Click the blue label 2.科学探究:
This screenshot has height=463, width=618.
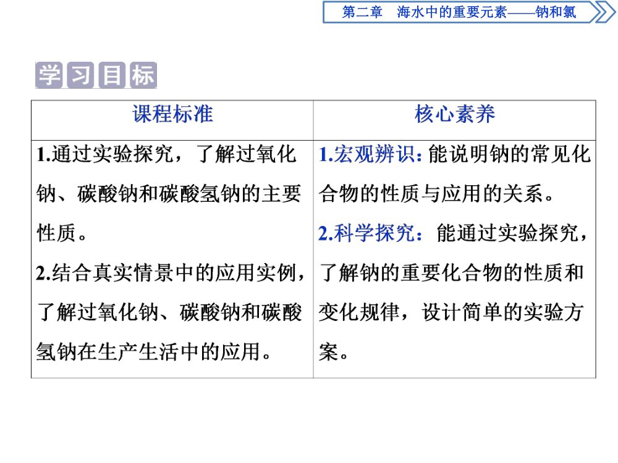(371, 233)
